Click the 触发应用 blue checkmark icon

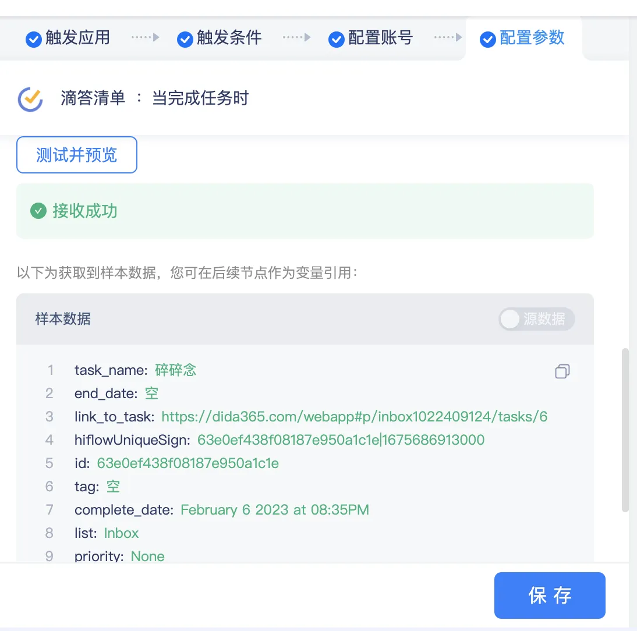[x=34, y=40]
